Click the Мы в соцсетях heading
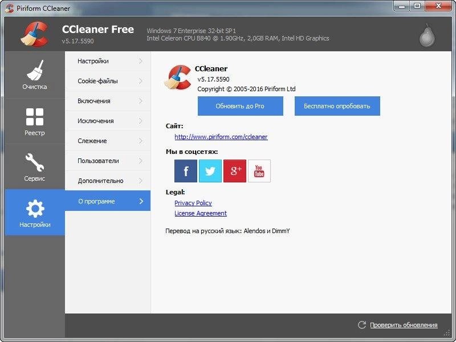The image size is (456, 342). coord(192,152)
